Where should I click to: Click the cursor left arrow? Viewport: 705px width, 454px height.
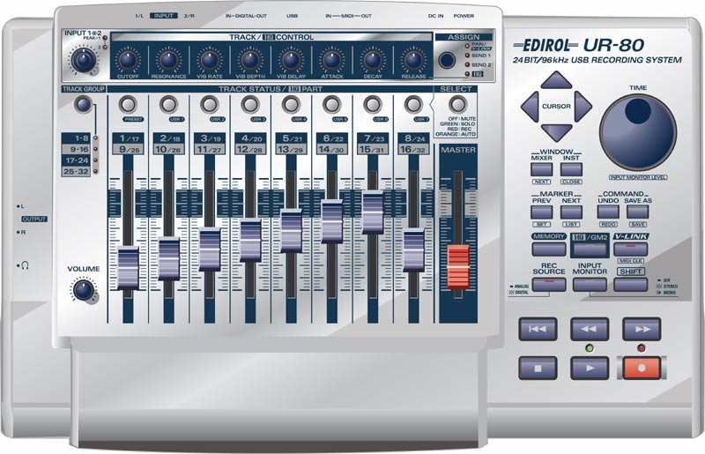click(530, 107)
